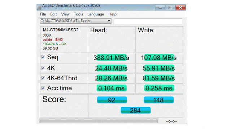Click the read access time 0.104 ms
Screen dimensions: 231x129
pos(112,88)
